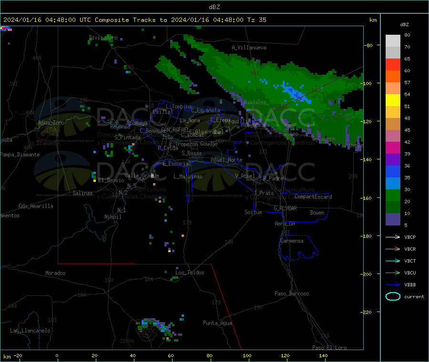Click the multicolor marker in the map's top-left corner

pyautogui.click(x=6, y=29)
